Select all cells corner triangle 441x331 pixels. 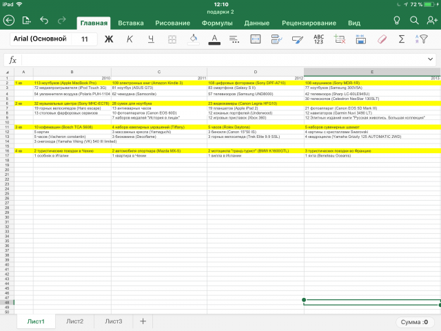pyautogui.click(x=7, y=72)
